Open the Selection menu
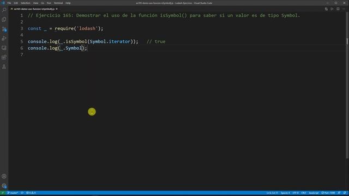The image size is (349, 196). pos(26,3)
